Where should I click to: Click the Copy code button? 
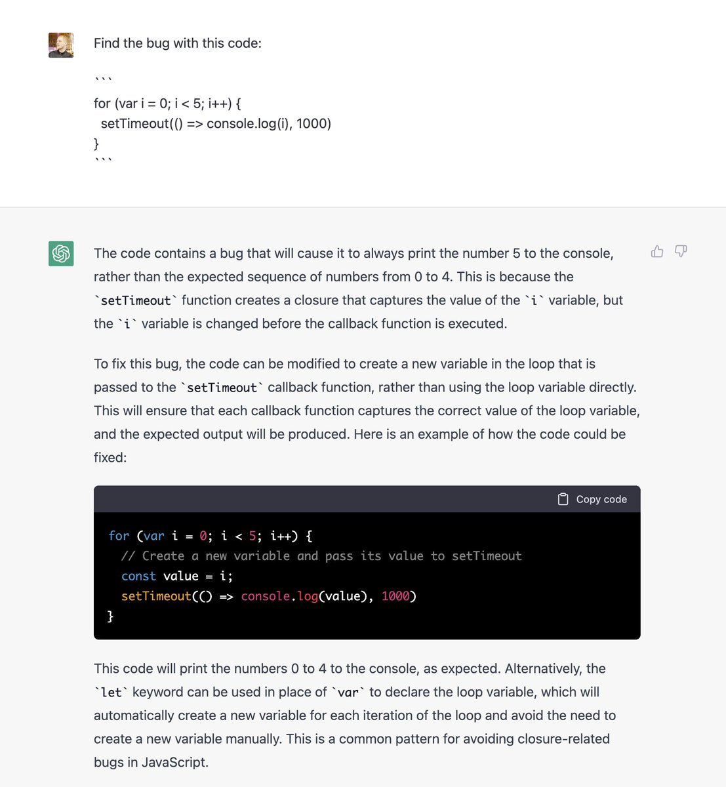(x=592, y=499)
